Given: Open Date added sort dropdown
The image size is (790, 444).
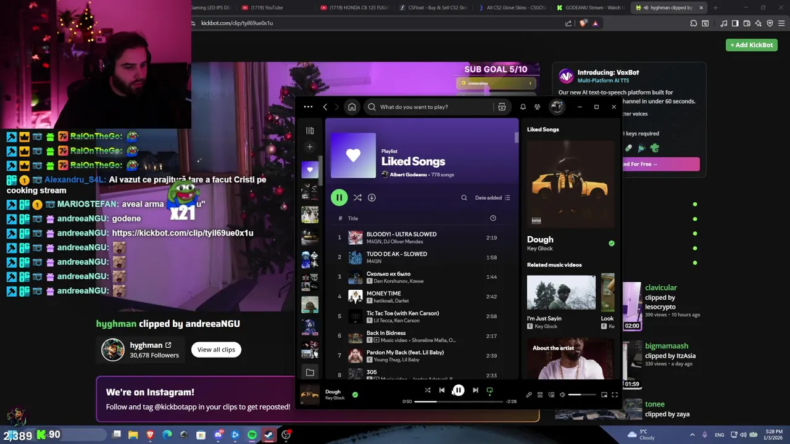Looking at the screenshot, I should [x=493, y=198].
